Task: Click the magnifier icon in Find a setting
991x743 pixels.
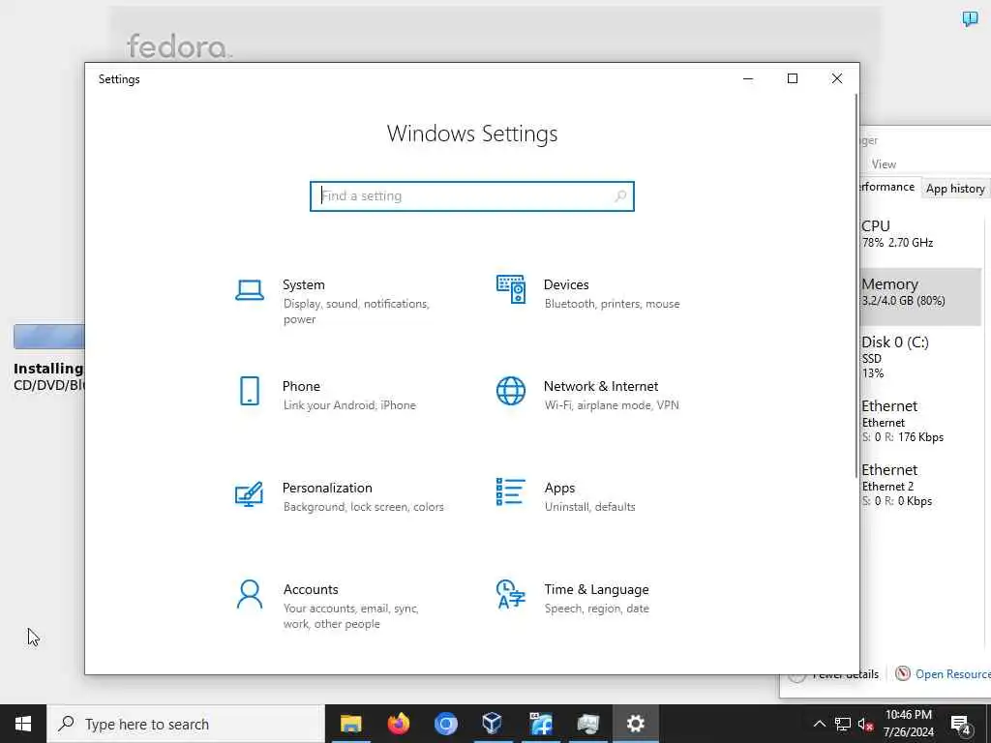Action: 620,196
